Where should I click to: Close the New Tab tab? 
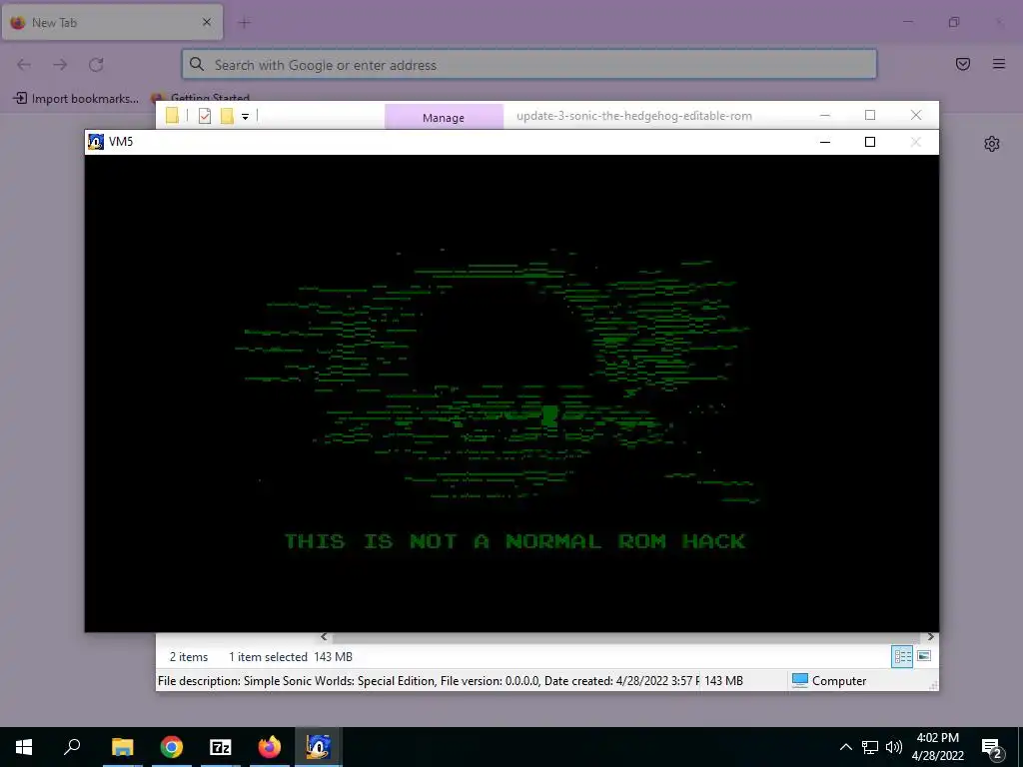click(206, 22)
